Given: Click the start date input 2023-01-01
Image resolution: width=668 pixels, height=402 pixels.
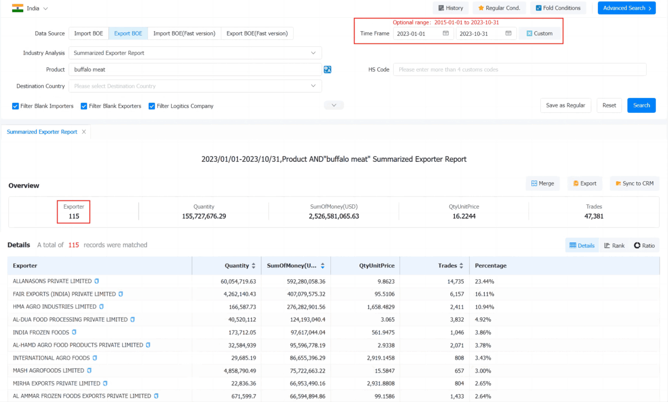Looking at the screenshot, I should (422, 33).
